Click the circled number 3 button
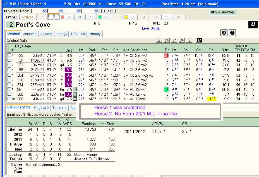The image size is (259, 177). [232, 33]
